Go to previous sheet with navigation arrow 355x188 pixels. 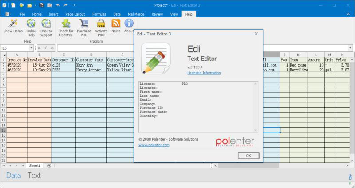(x=10, y=165)
